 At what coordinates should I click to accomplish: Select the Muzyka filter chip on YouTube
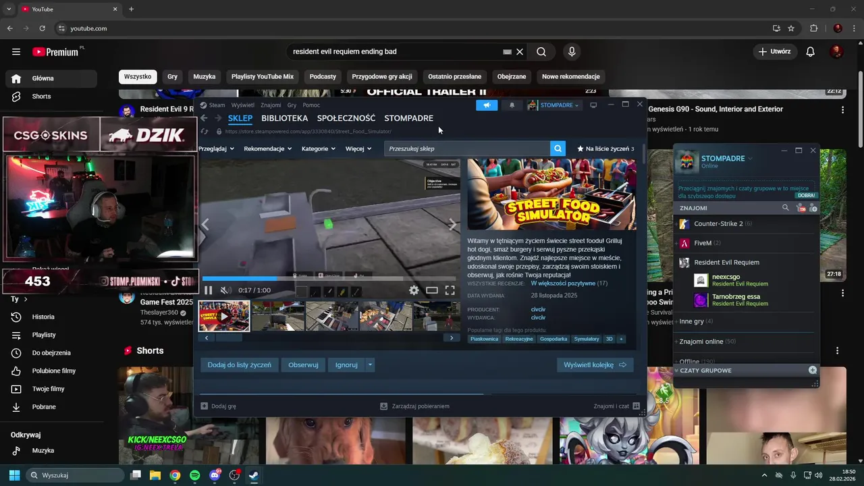point(205,76)
